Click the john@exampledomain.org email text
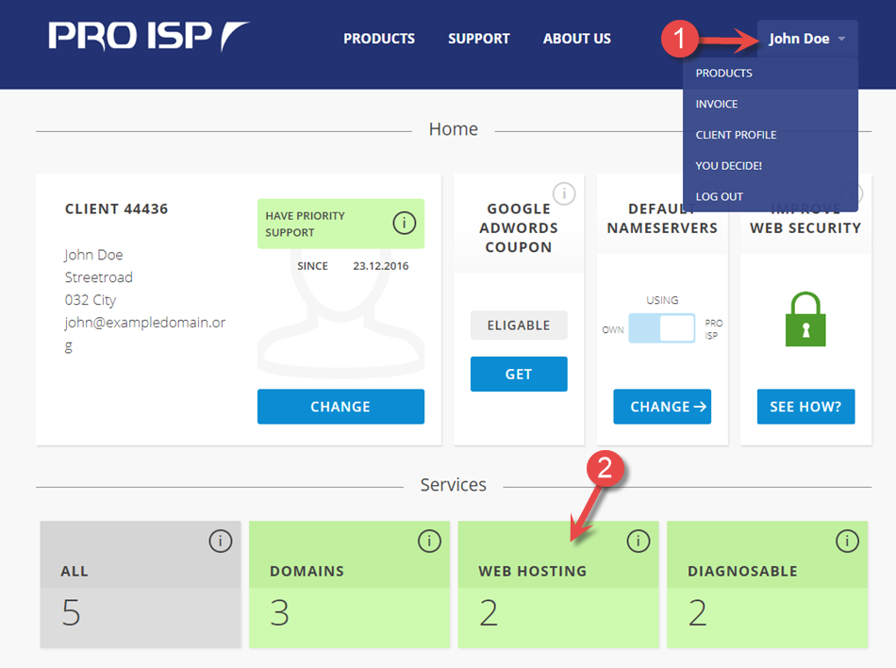The image size is (896, 668). (144, 334)
